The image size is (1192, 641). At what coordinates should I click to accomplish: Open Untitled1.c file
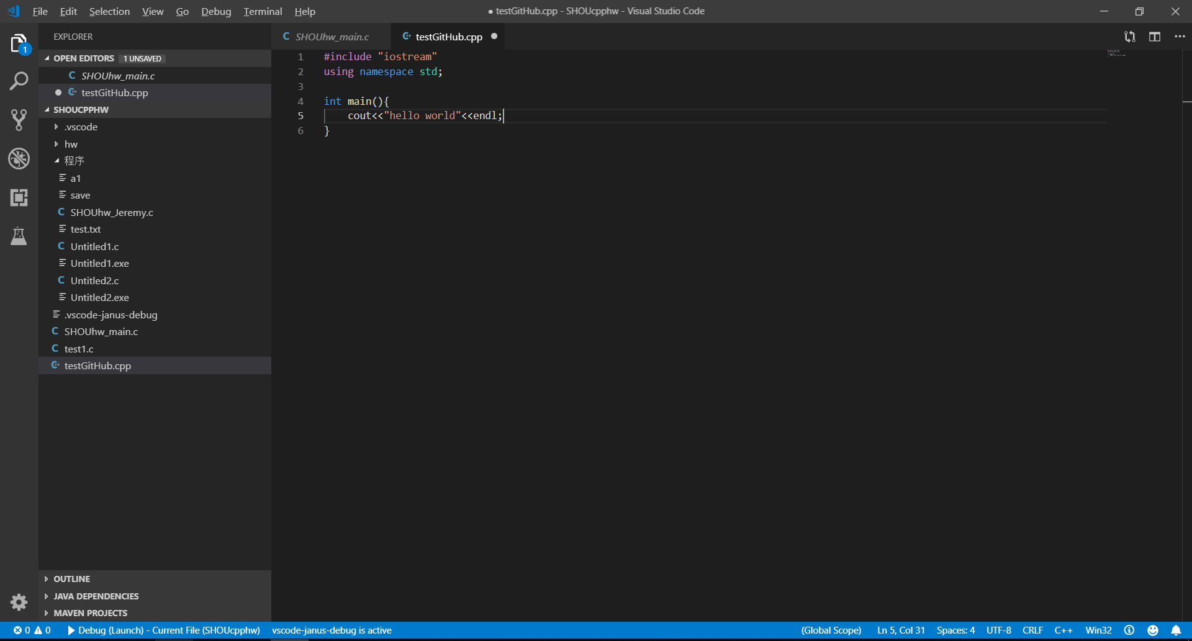click(x=155, y=246)
